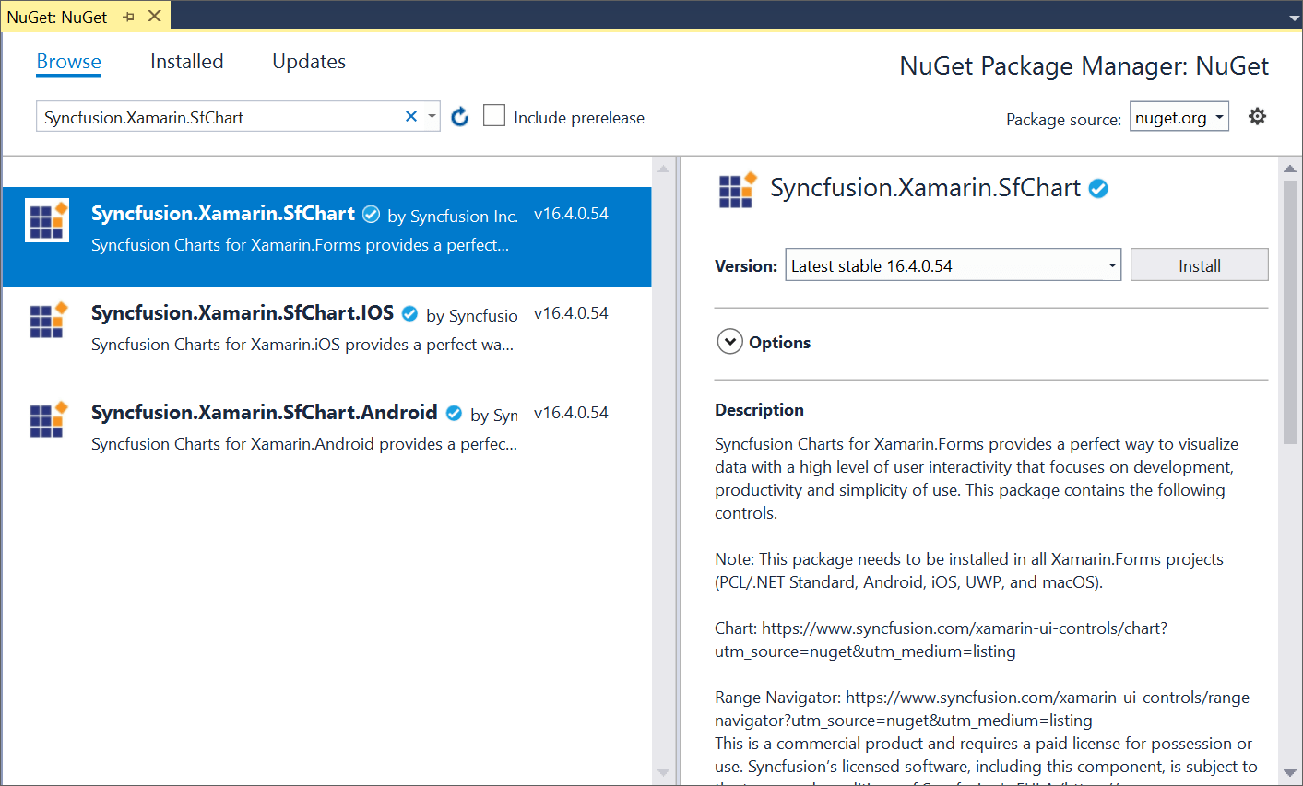The width and height of the screenshot is (1303, 786).
Task: Enable the Include prerelease checkbox
Action: pyautogui.click(x=494, y=115)
